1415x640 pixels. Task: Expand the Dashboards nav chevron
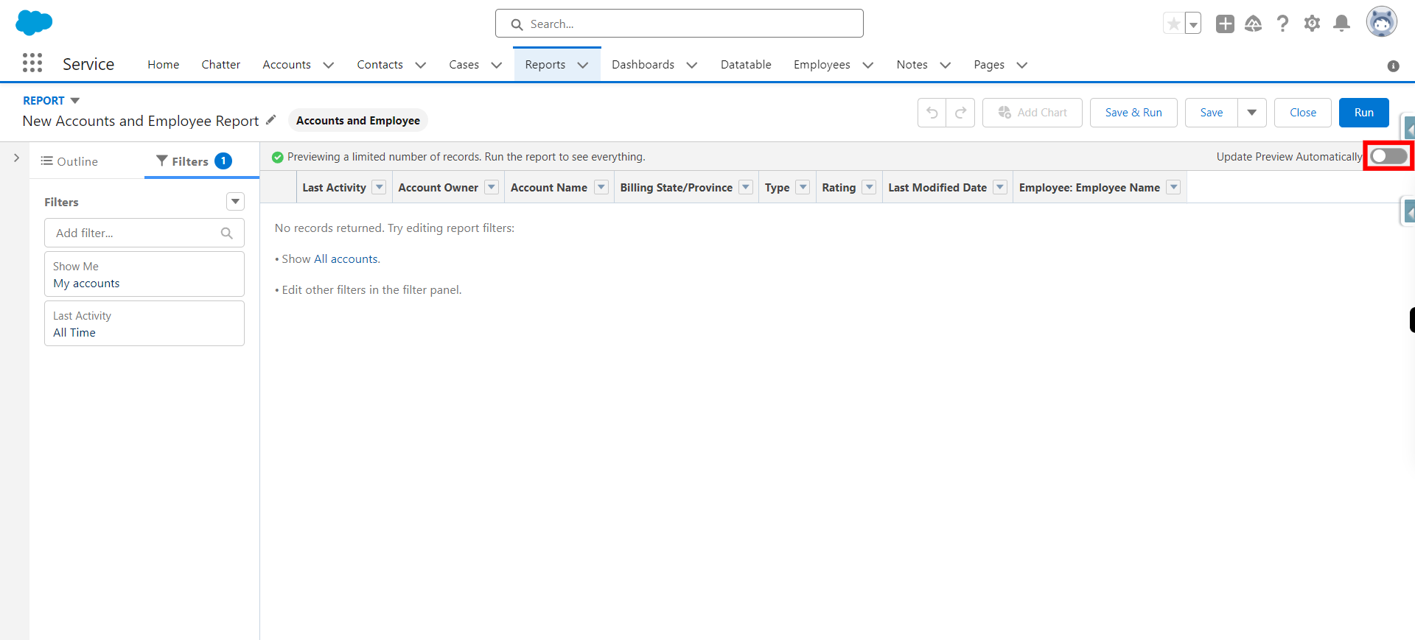tap(692, 65)
